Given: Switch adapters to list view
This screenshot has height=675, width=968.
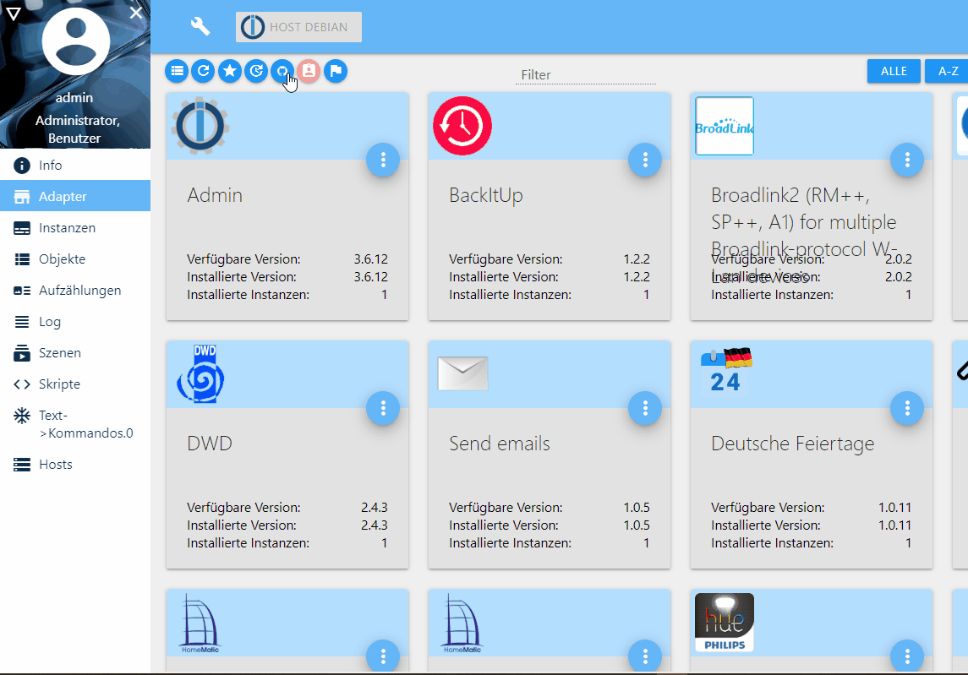Looking at the screenshot, I should [178, 71].
